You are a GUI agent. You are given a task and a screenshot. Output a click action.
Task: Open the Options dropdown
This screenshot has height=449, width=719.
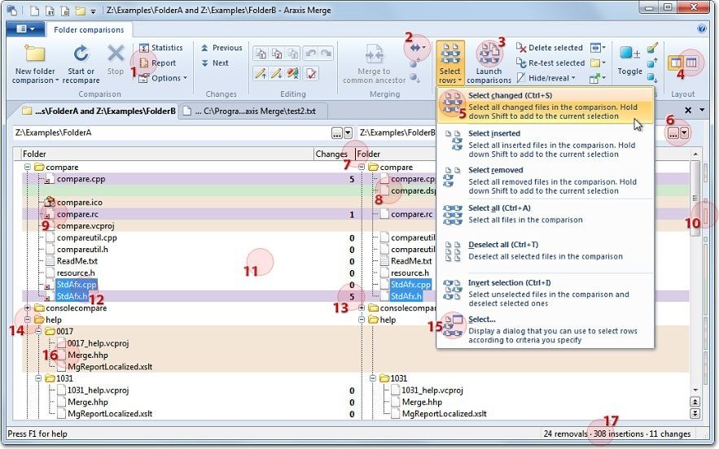(x=163, y=78)
